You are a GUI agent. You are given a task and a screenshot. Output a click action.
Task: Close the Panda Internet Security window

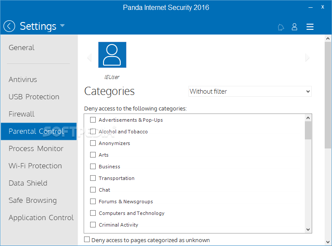323,7
